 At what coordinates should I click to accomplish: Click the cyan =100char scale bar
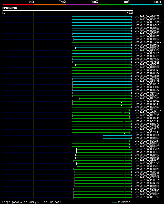(115, 202)
